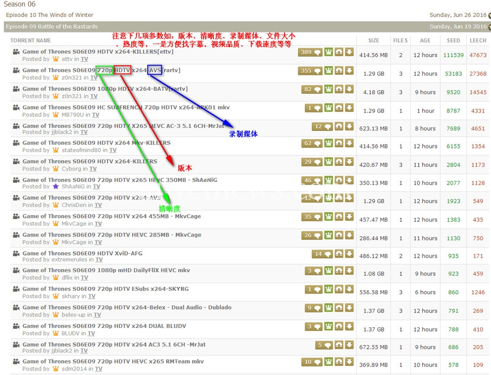Download the x264 AC3 5.1 6CH -MrJat torrent
The height and width of the screenshot is (375, 491).
[x=349, y=345]
